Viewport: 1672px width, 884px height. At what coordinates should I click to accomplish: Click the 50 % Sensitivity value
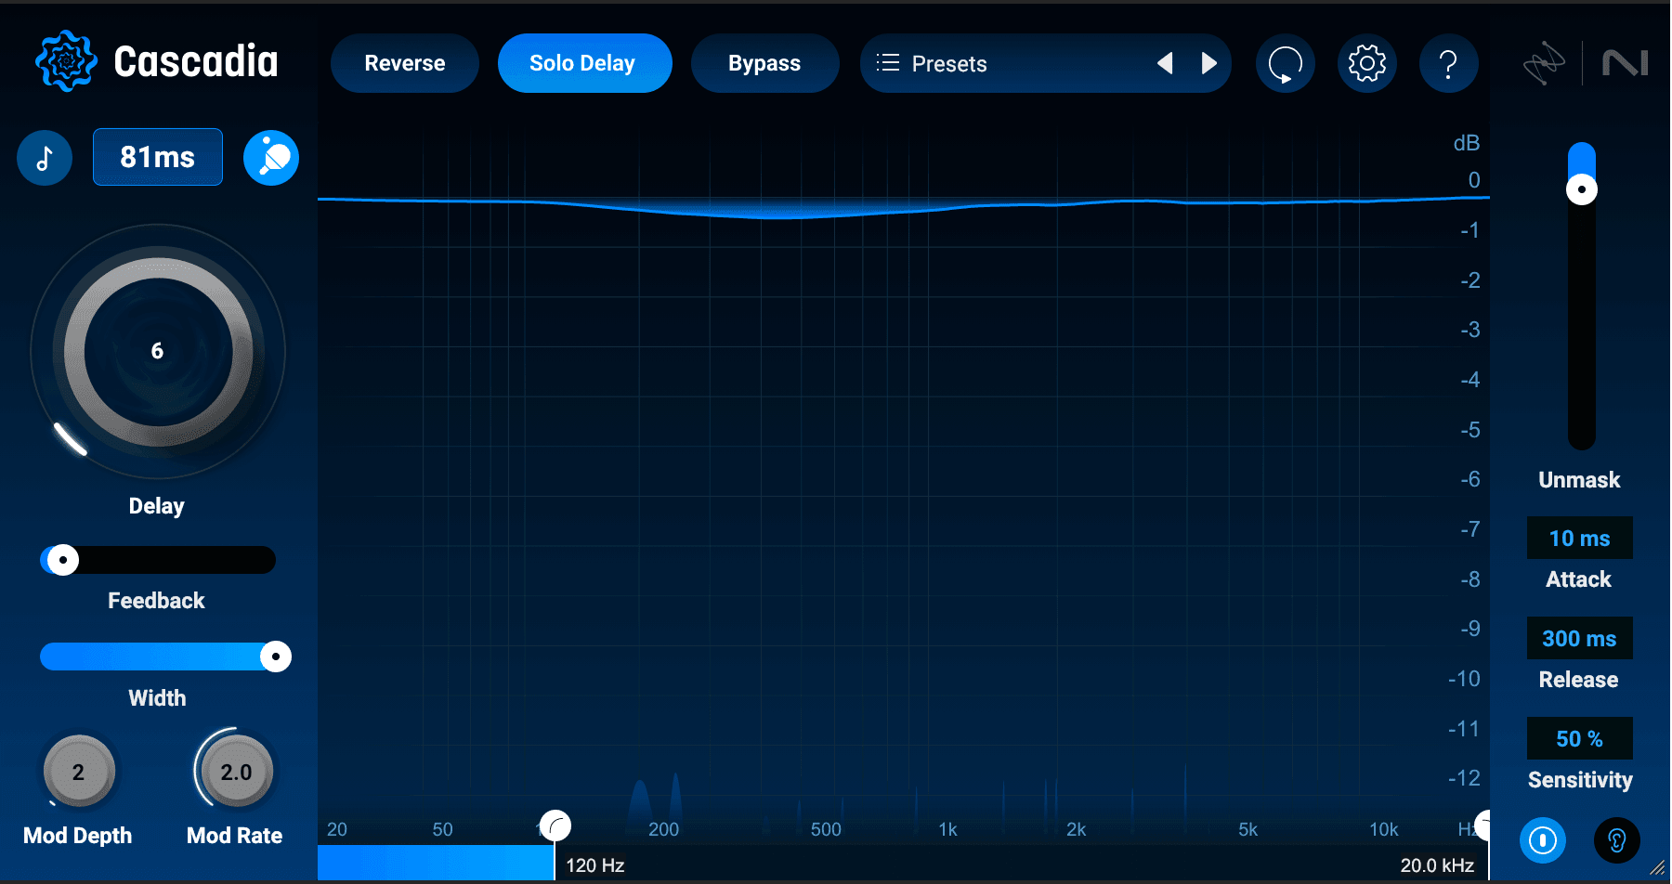click(1580, 739)
